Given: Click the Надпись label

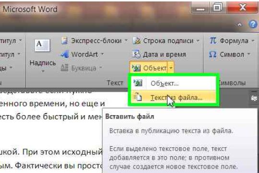Looking at the screenshot, I should 43,63.
